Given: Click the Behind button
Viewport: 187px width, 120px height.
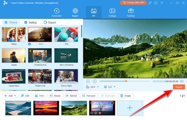Looking at the screenshot, I should pos(71,96).
